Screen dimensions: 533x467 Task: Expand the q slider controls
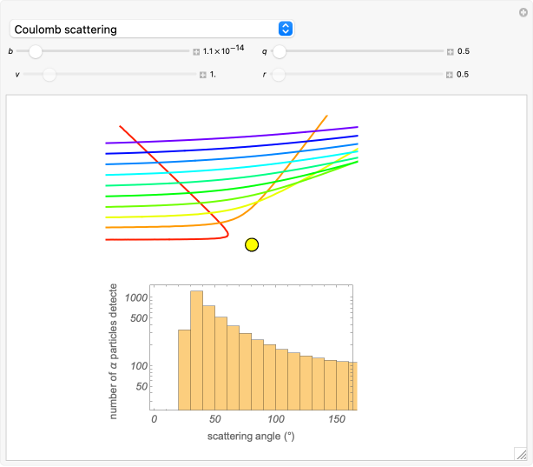pyautogui.click(x=451, y=52)
